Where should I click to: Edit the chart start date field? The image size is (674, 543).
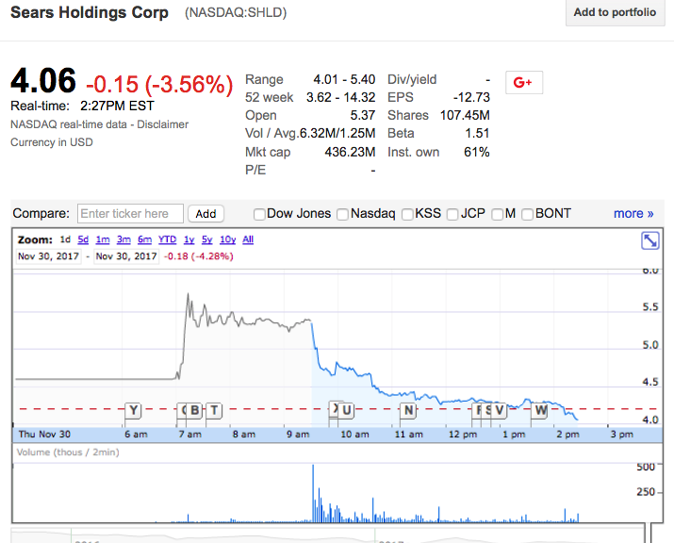(x=49, y=256)
